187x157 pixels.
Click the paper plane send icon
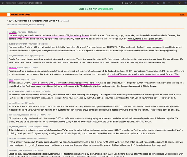pyautogui.click(x=122, y=3)
